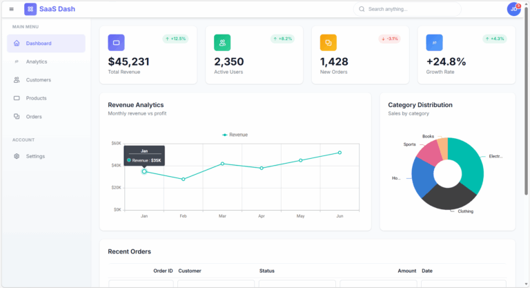The width and height of the screenshot is (530, 288).
Task: Click the $45,231 revenue value
Action: [x=128, y=61]
